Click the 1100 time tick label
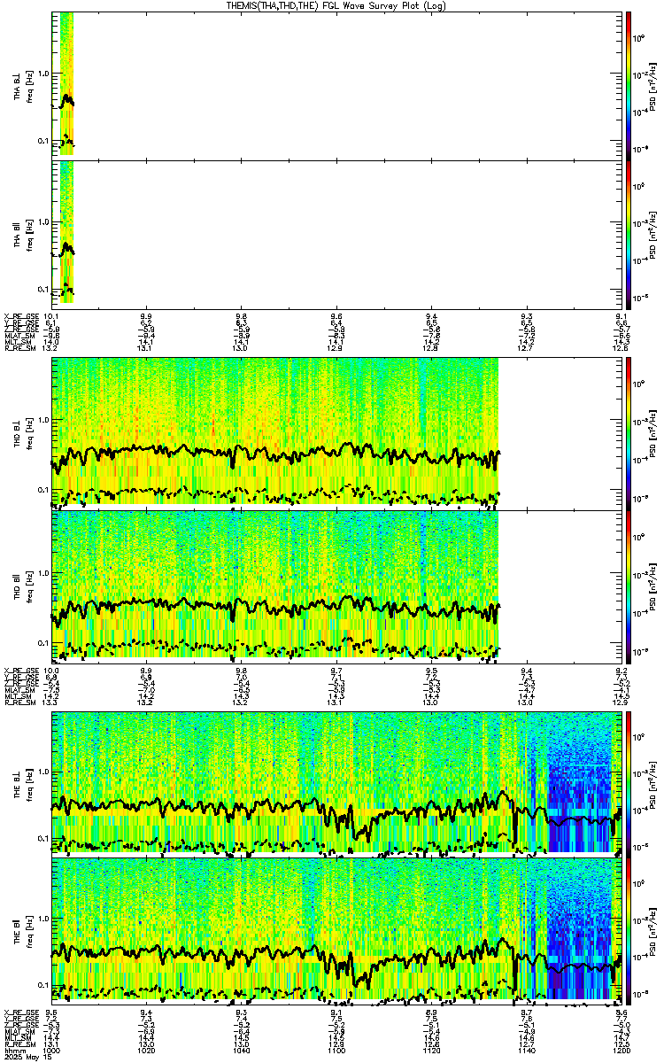This screenshot has width=664, height=1063. 338,1050
